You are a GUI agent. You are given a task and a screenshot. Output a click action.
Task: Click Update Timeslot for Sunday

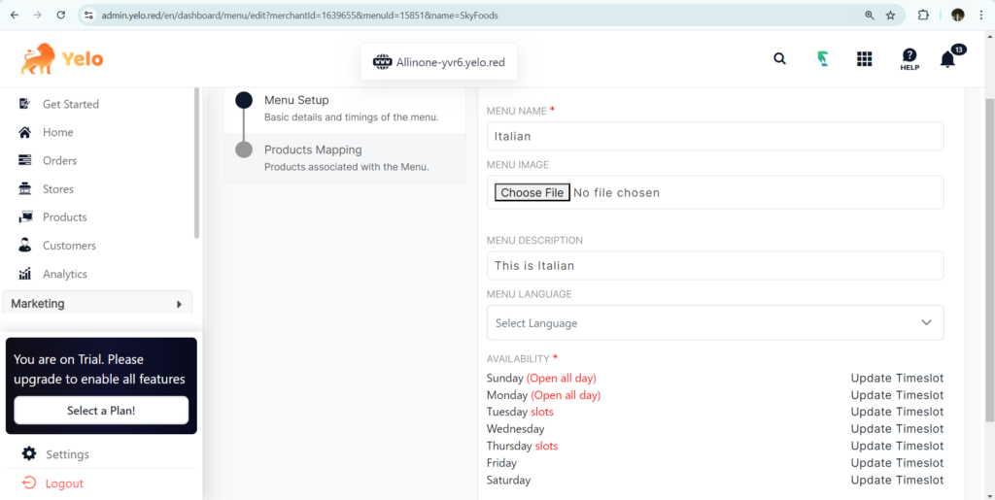(x=897, y=379)
